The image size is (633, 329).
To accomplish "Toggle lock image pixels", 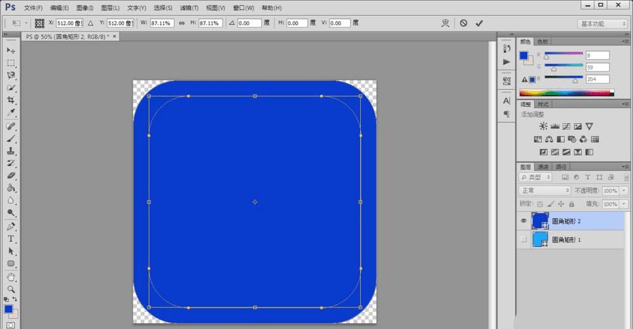I will pos(551,204).
